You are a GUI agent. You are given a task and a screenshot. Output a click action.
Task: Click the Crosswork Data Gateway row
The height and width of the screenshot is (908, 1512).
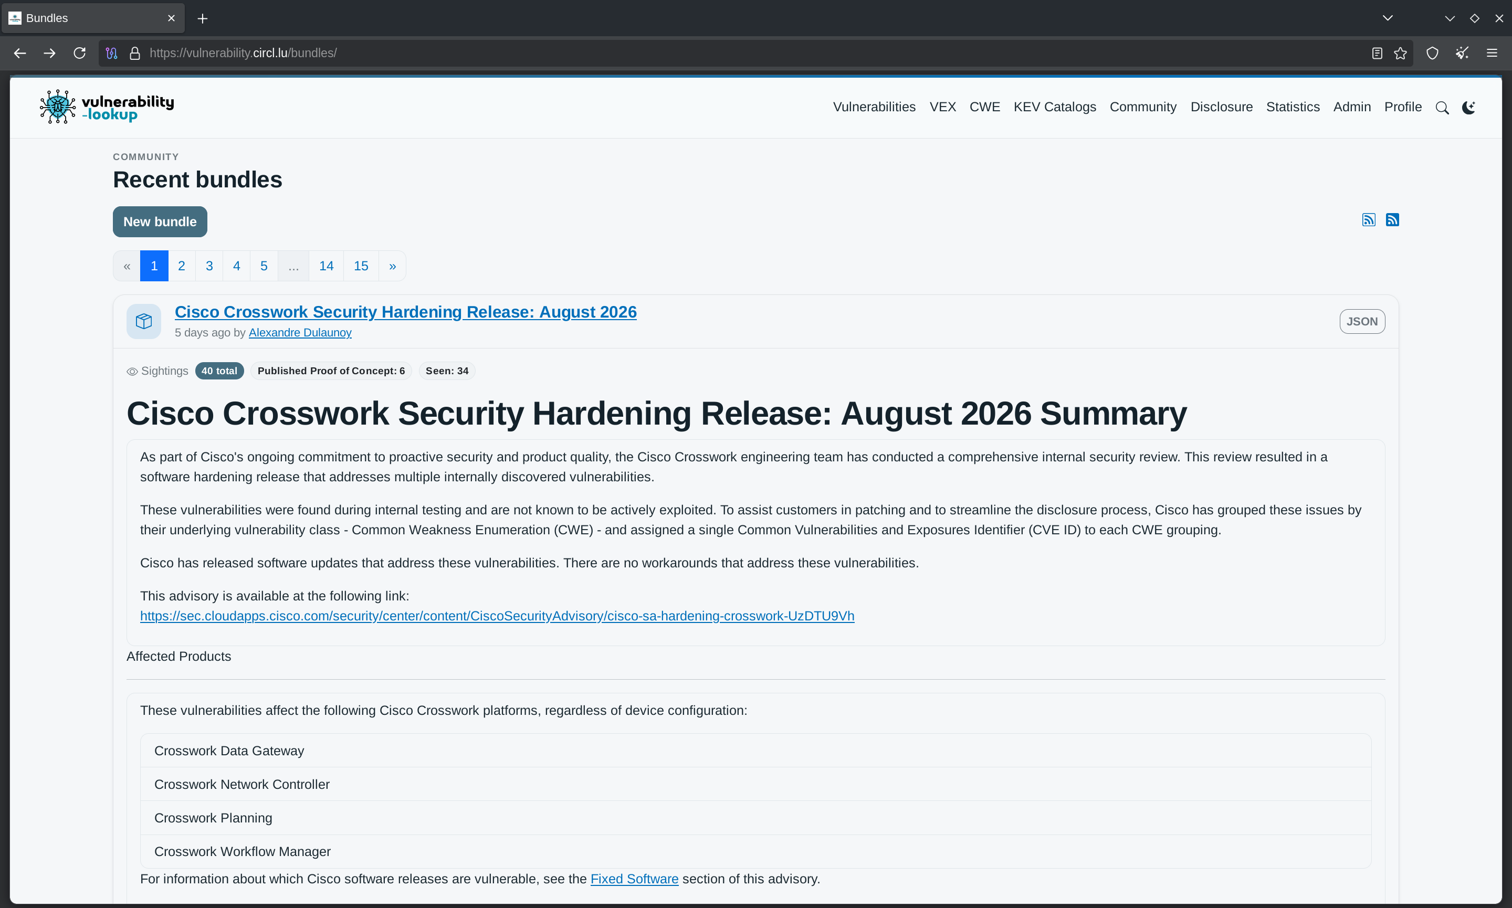tap(755, 751)
